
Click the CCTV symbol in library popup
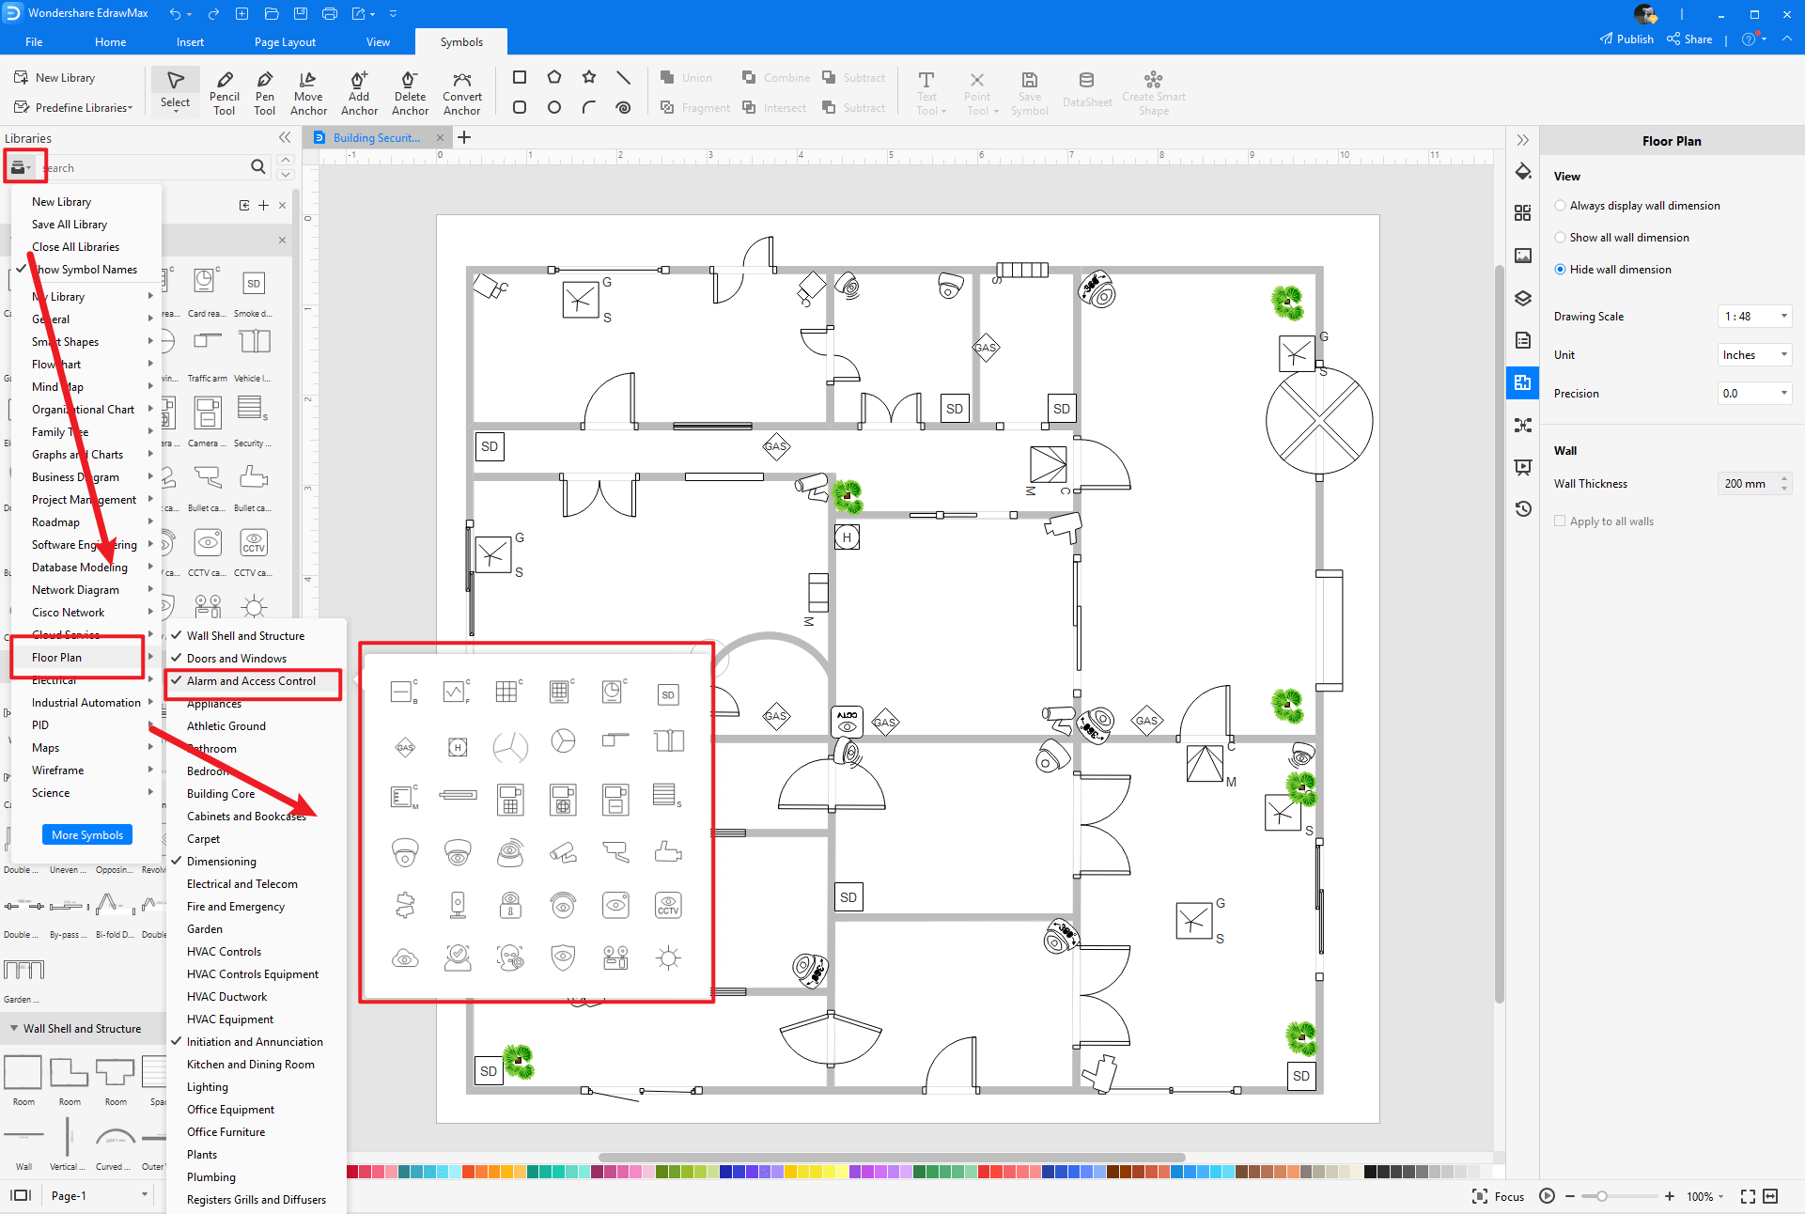[x=668, y=906]
